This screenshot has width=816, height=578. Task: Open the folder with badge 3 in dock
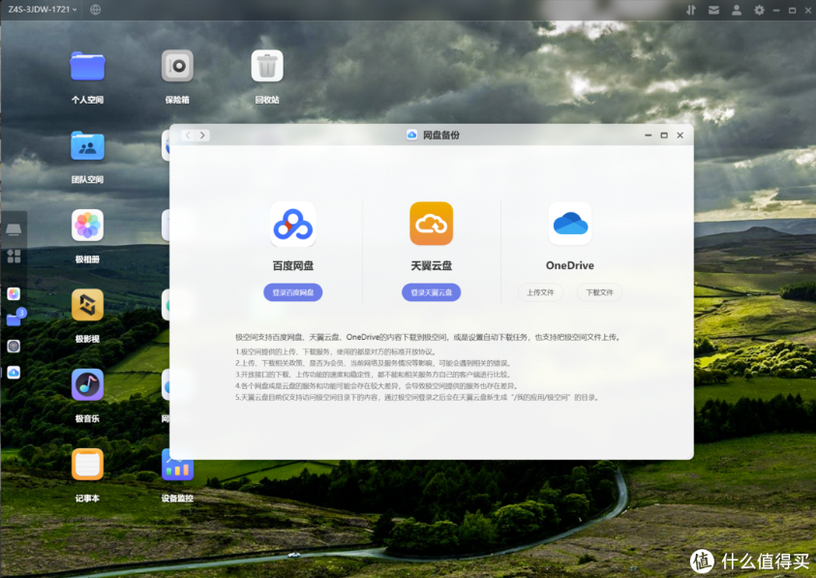15,319
